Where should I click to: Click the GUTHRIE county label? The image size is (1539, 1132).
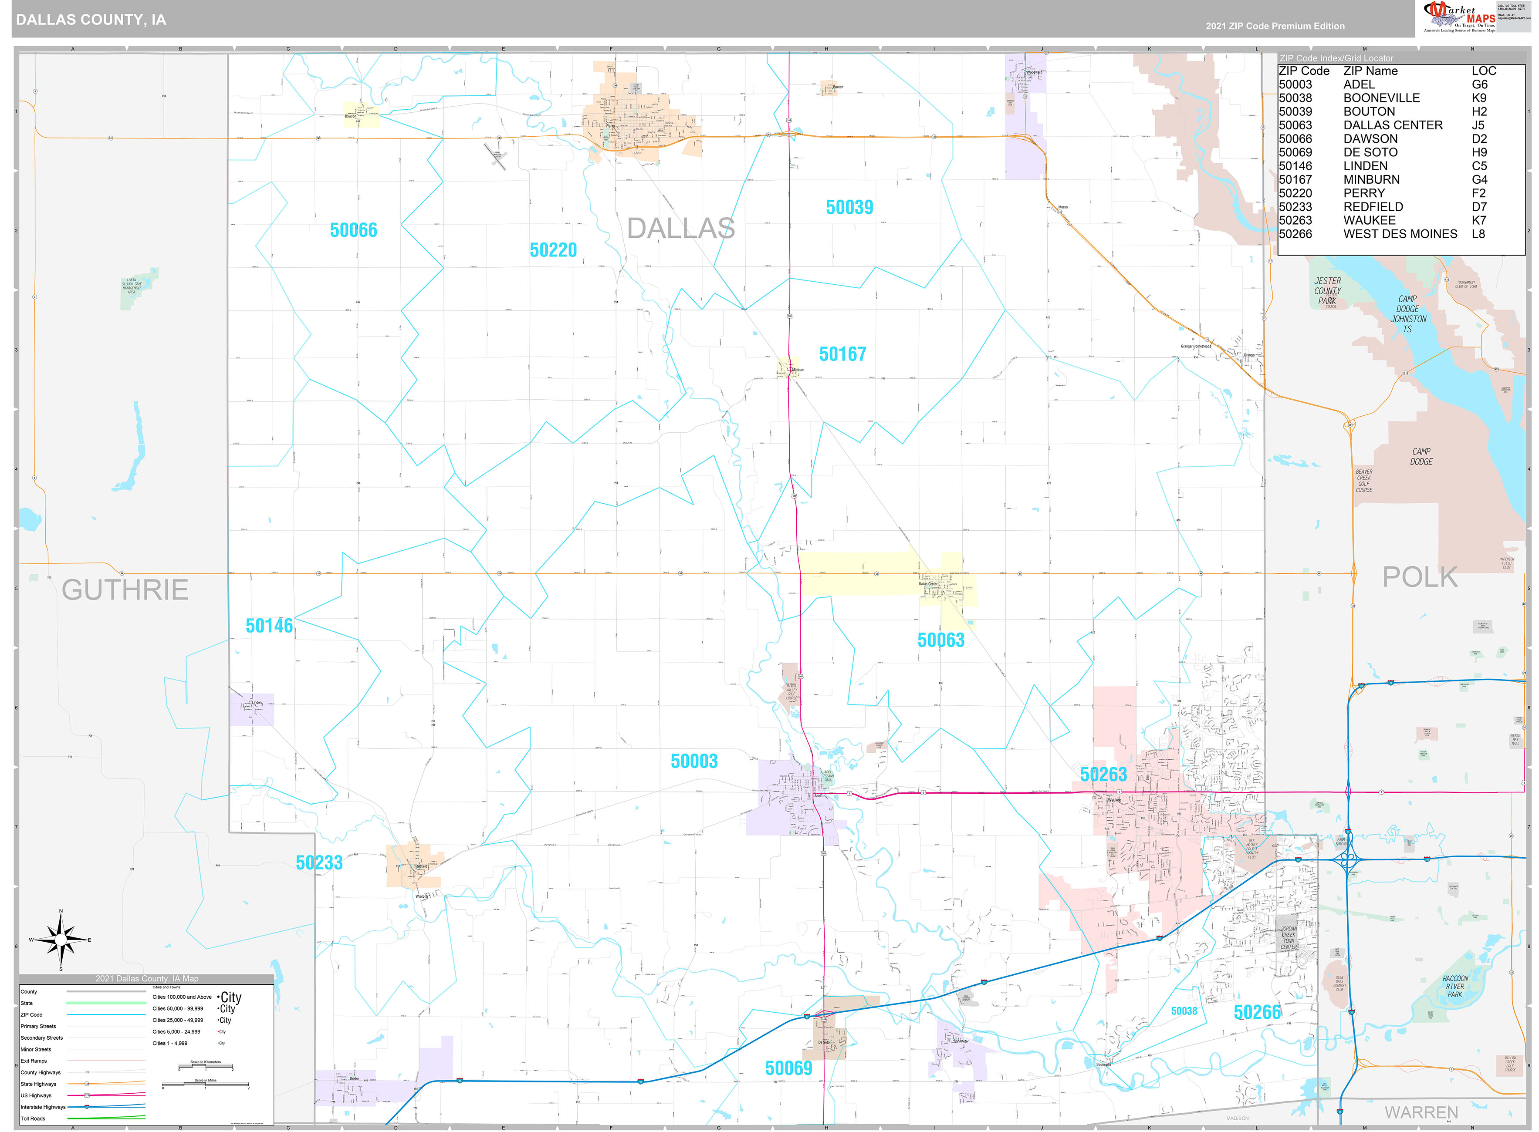(x=125, y=590)
